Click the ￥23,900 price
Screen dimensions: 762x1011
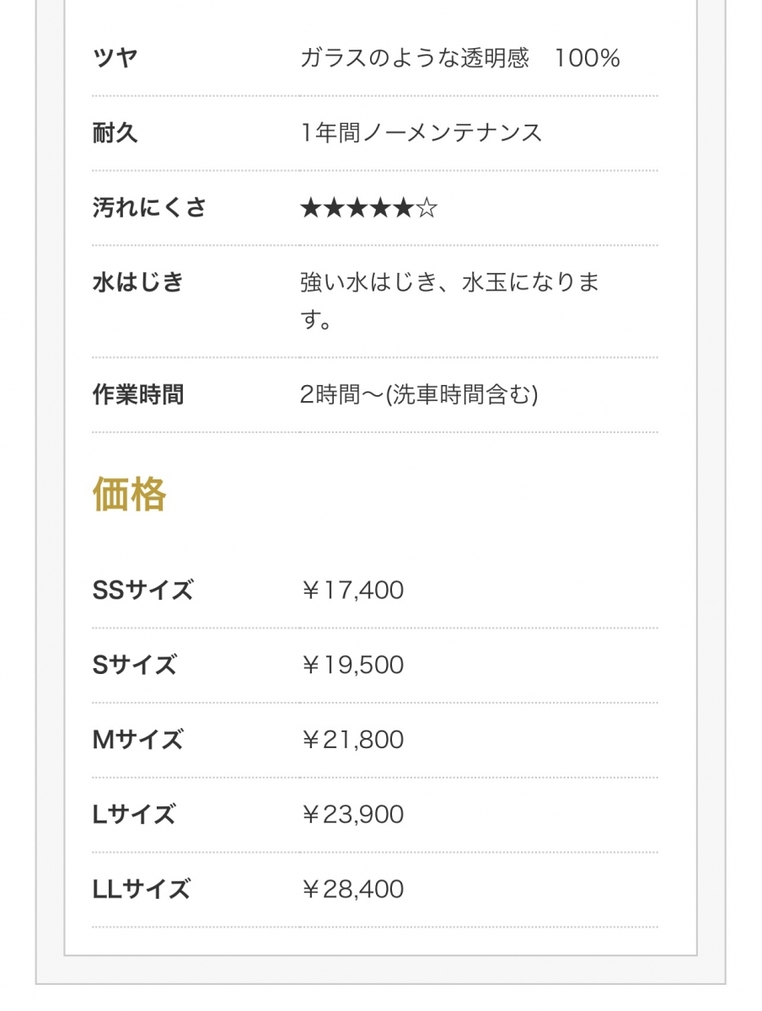tap(351, 815)
